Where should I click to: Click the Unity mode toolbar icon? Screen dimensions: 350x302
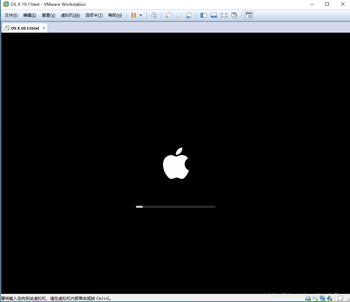(x=234, y=15)
